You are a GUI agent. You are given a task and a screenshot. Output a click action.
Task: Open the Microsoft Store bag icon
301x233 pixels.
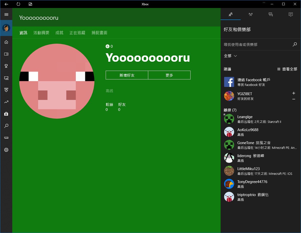[6, 114]
